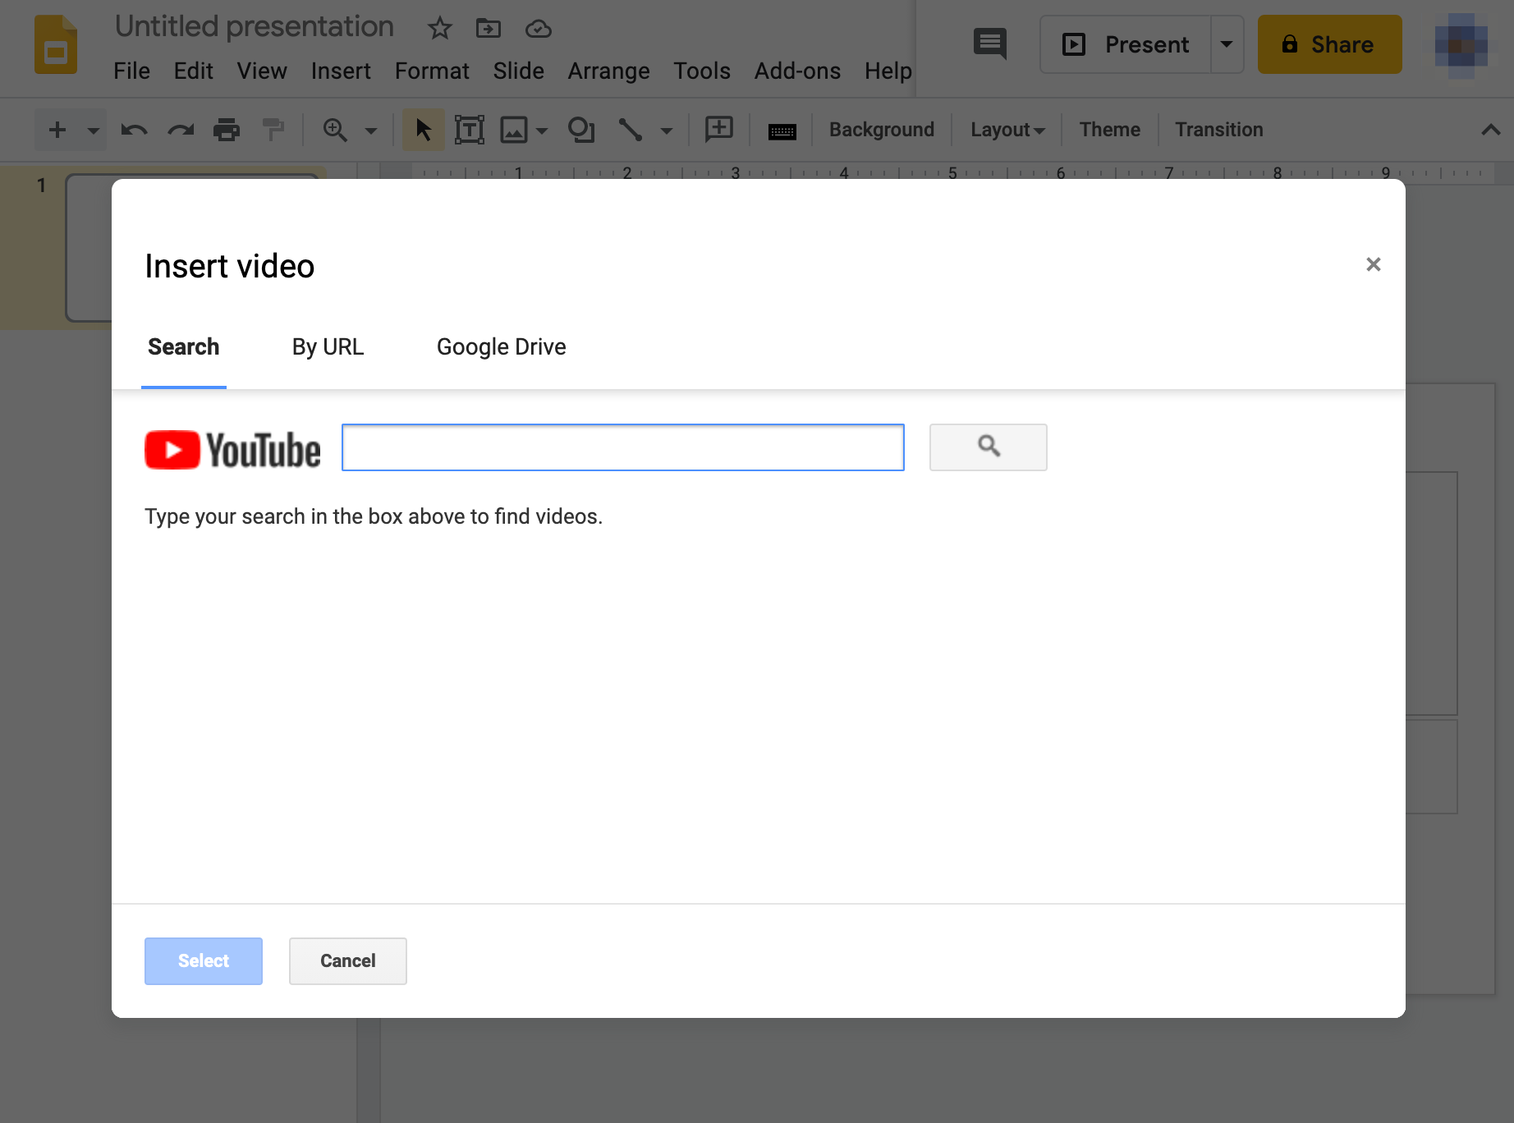
Task: Check the cloud document status icon
Action: pos(538,29)
